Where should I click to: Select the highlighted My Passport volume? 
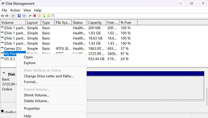tap(15, 54)
